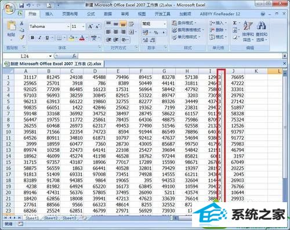Screen dimensions: 290x230
Task: Open the ABBYY FineReader 12 ribbon tab
Action: coord(220,14)
